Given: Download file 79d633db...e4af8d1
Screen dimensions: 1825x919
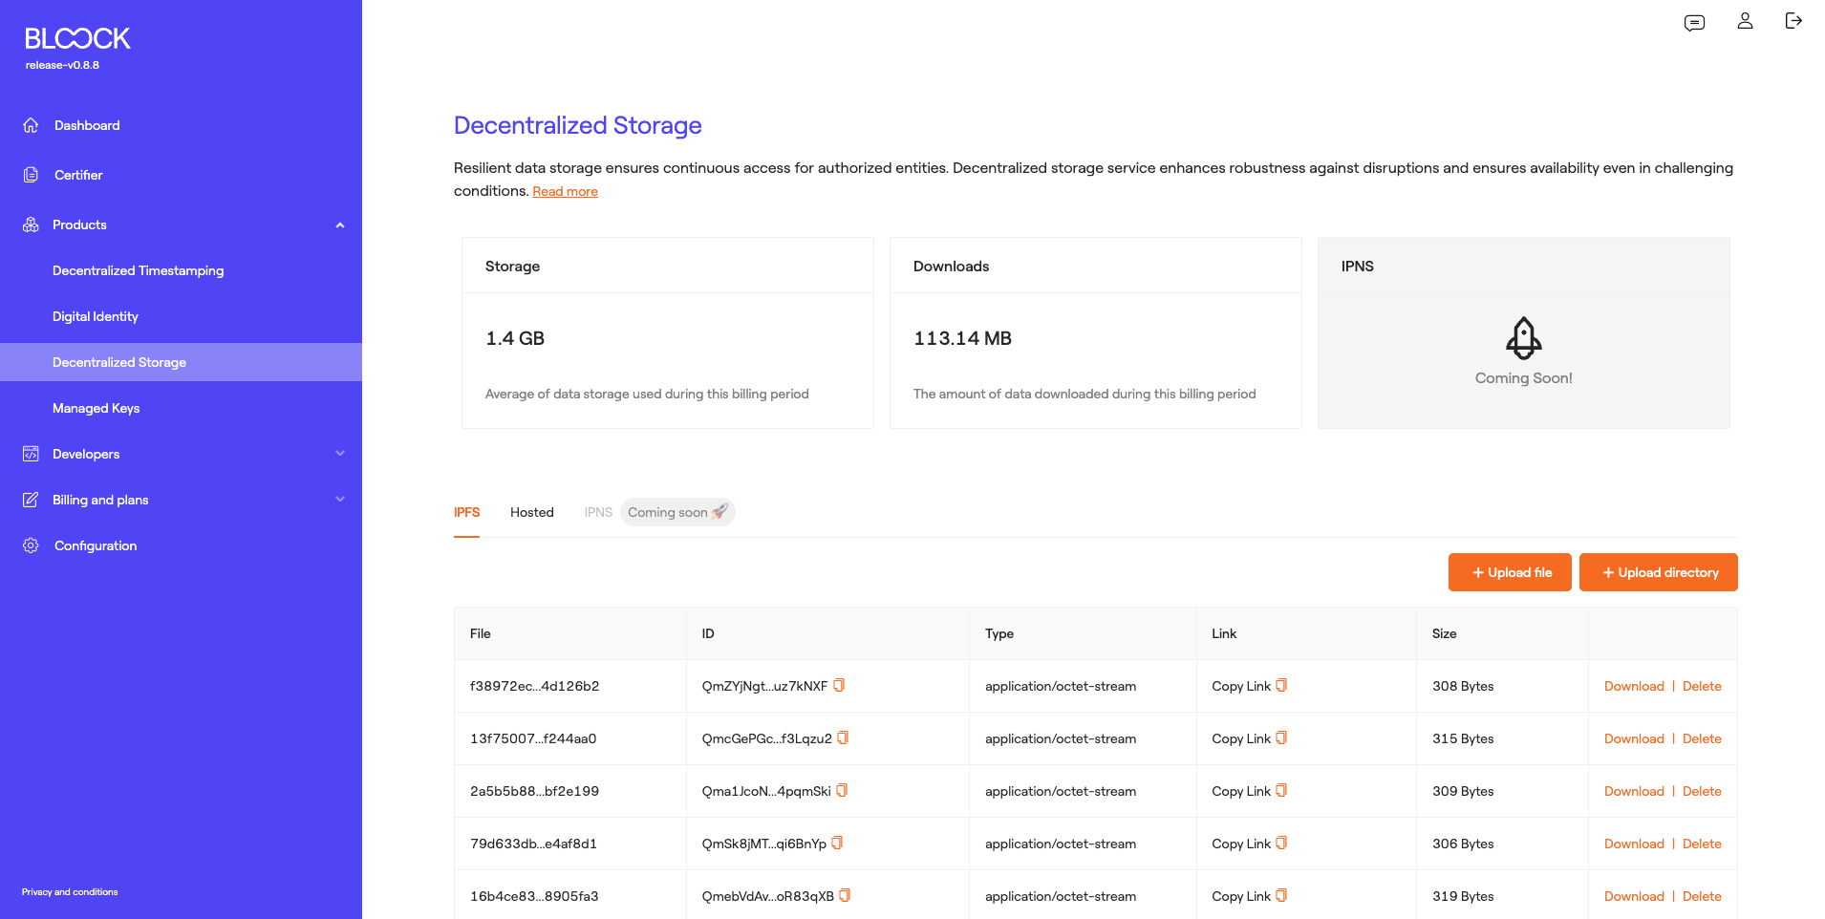Looking at the screenshot, I should click(1634, 844).
